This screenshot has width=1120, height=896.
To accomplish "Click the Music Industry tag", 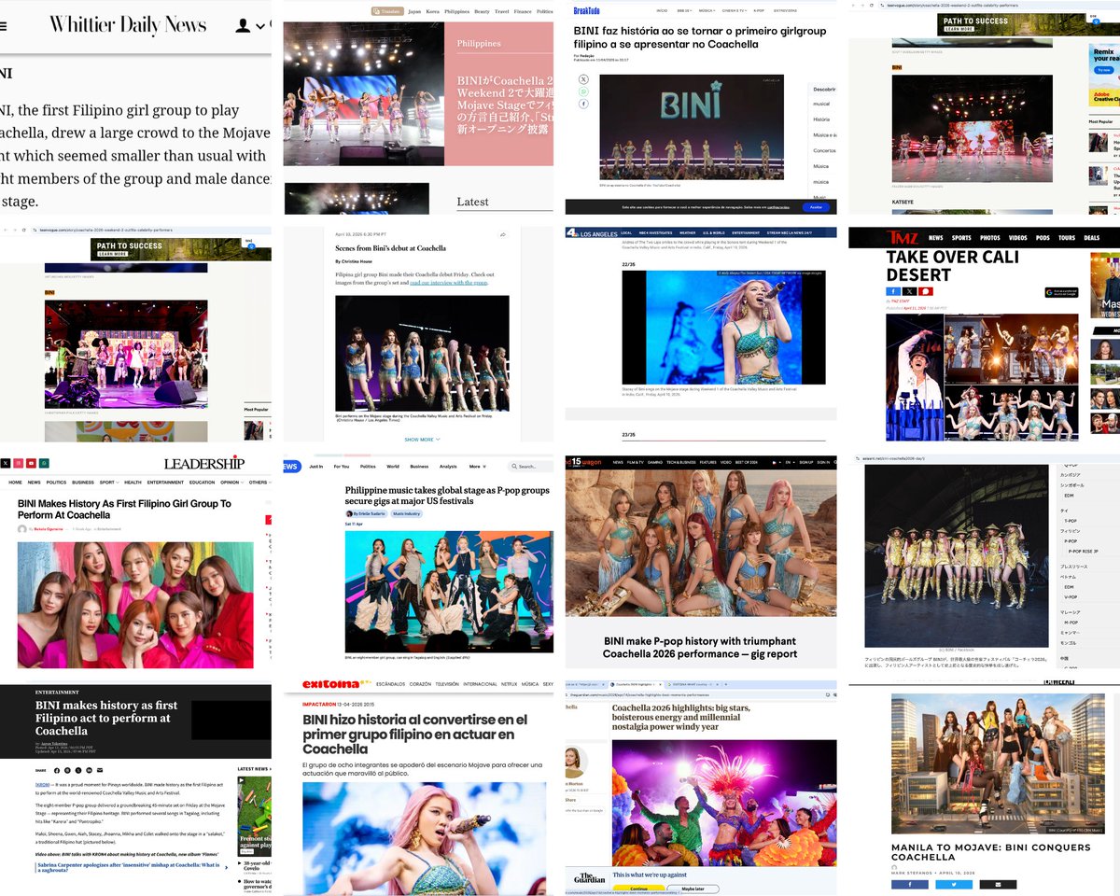I will (x=406, y=514).
